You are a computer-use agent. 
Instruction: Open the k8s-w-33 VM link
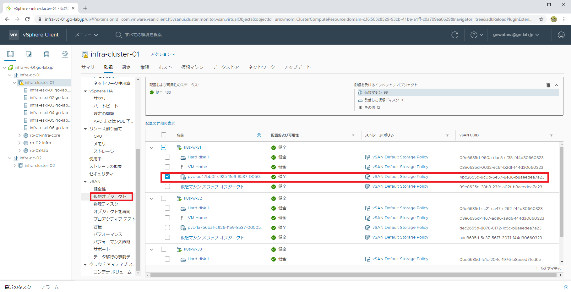[193, 249]
